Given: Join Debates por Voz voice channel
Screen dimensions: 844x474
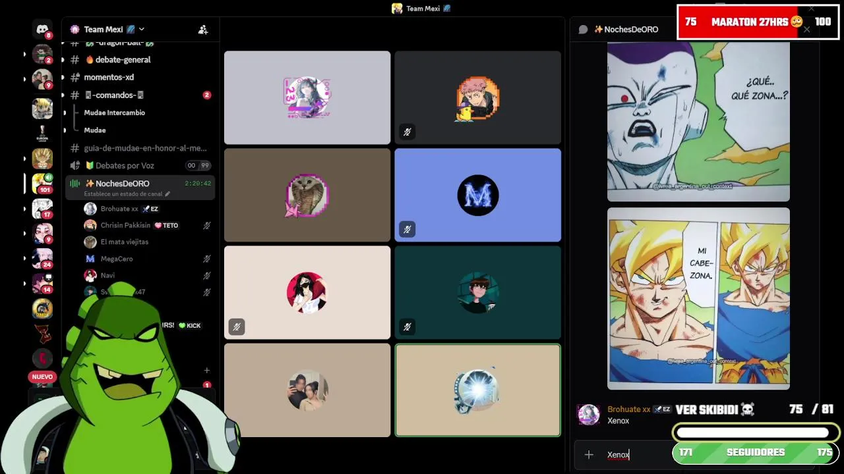Looking at the screenshot, I should tap(125, 165).
